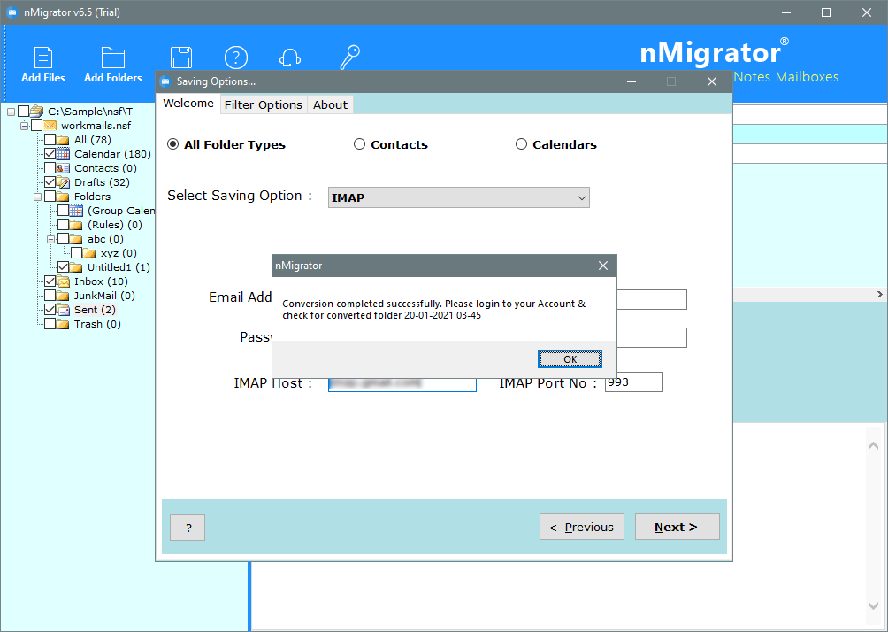Image resolution: width=888 pixels, height=632 pixels.
Task: Open the About tab
Action: click(330, 104)
